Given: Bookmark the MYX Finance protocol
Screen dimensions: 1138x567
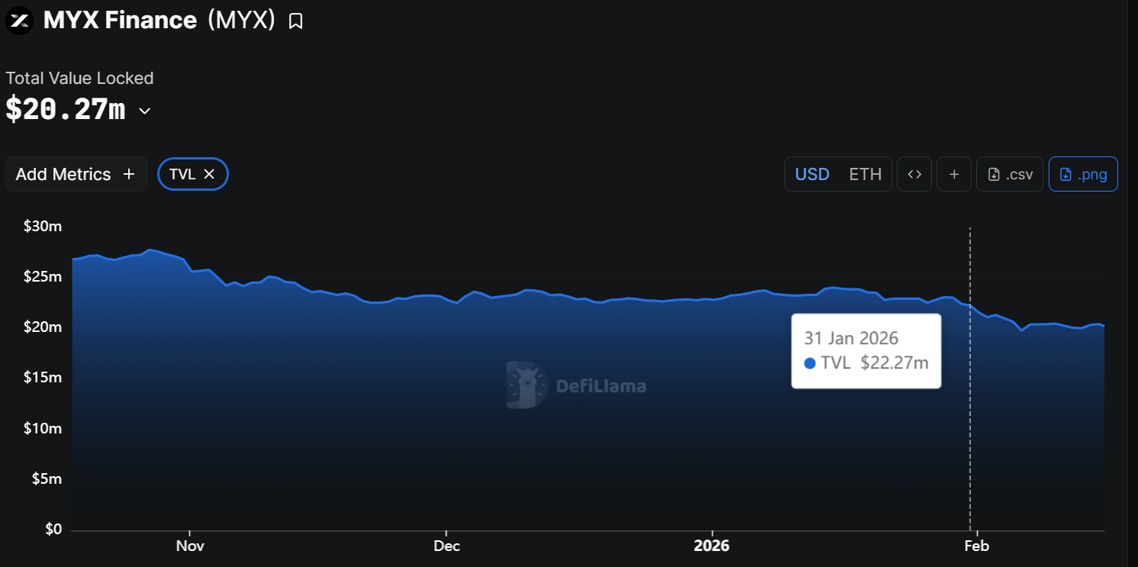Looking at the screenshot, I should pos(295,21).
